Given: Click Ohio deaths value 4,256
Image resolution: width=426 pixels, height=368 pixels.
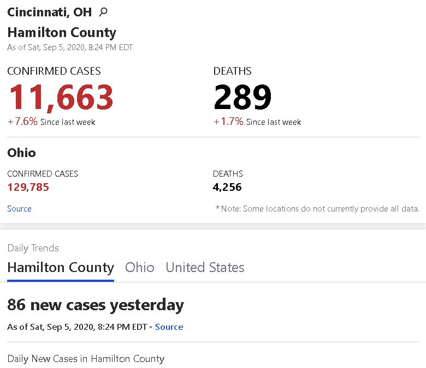Looking at the screenshot, I should pyautogui.click(x=227, y=187).
